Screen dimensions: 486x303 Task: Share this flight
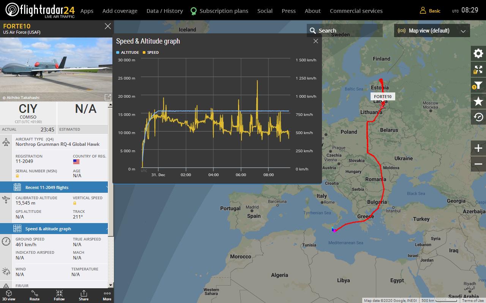84,295
